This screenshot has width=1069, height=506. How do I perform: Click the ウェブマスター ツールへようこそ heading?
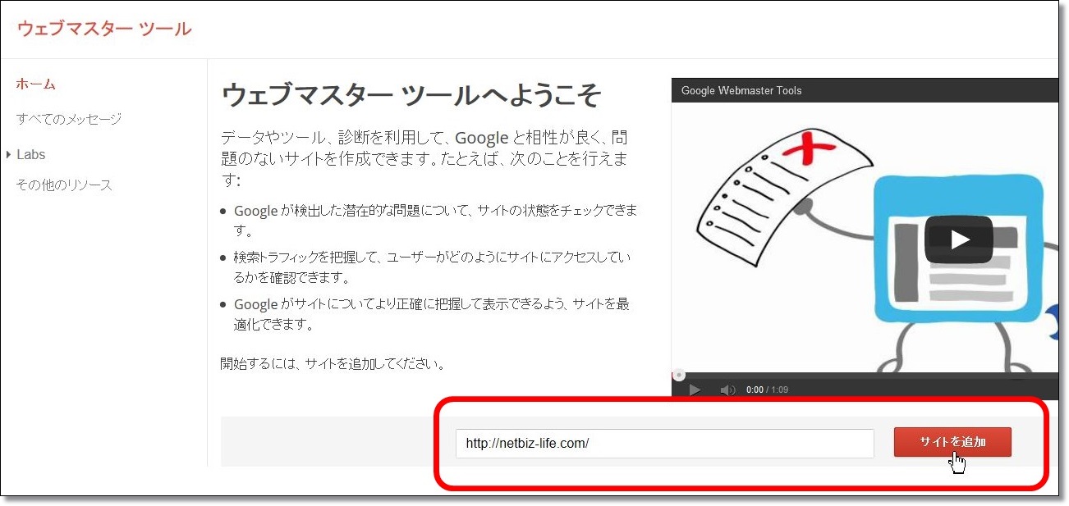click(412, 95)
